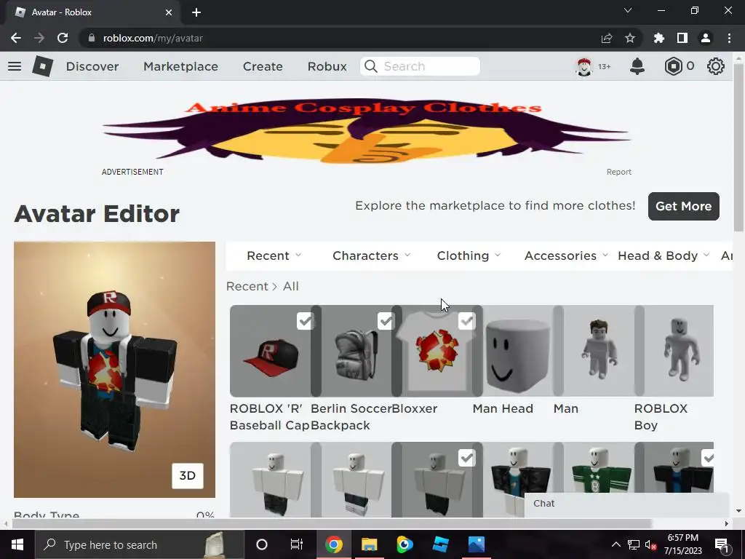Close the Avatar - Roblox tab

pyautogui.click(x=169, y=12)
